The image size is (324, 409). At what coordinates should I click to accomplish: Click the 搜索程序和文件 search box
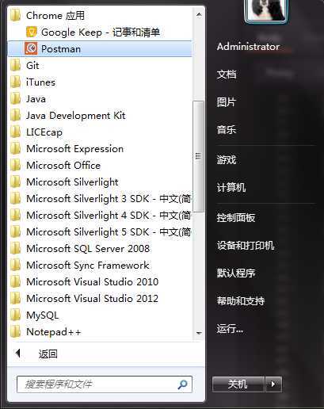[x=105, y=384]
